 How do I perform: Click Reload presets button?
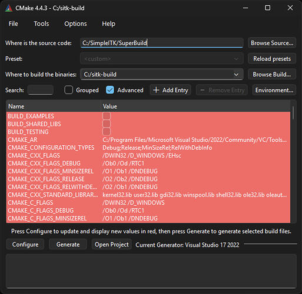pyautogui.click(x=272, y=59)
